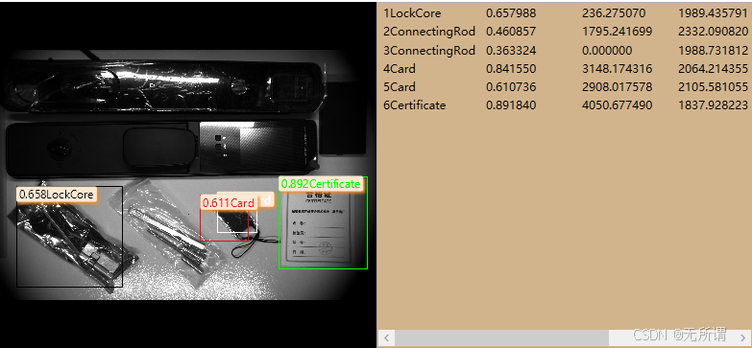Select the 2ConnectingRod row label
Viewport: 752px width, 348px height.
point(429,32)
